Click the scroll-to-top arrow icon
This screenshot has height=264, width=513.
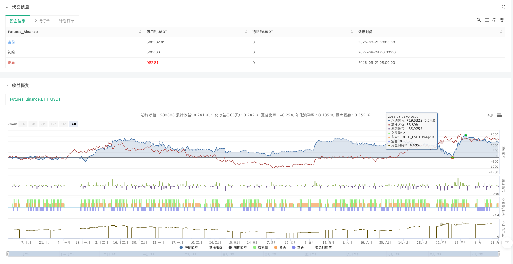[507, 243]
